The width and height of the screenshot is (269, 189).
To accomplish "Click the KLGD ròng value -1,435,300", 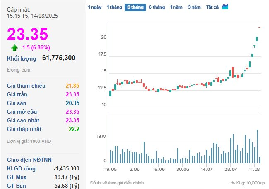I will [x=67, y=168].
